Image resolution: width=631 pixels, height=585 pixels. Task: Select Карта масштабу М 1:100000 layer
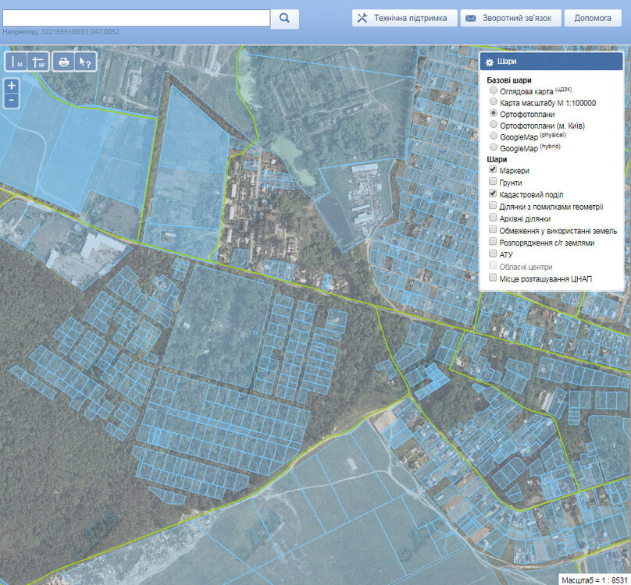point(494,101)
